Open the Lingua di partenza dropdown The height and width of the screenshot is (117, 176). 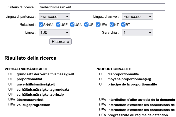coord(54,16)
